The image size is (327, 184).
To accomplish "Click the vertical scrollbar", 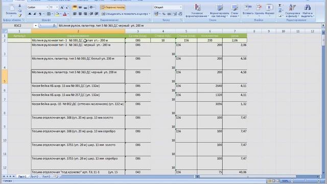I will (323, 102).
